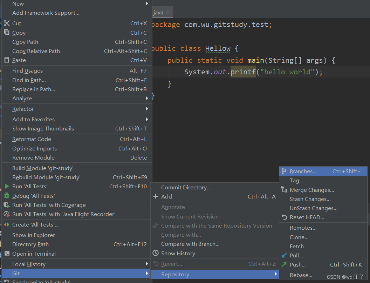This screenshot has height=283, width=370.
Task: Expand the Local History submenu arrow
Action: click(x=147, y=264)
